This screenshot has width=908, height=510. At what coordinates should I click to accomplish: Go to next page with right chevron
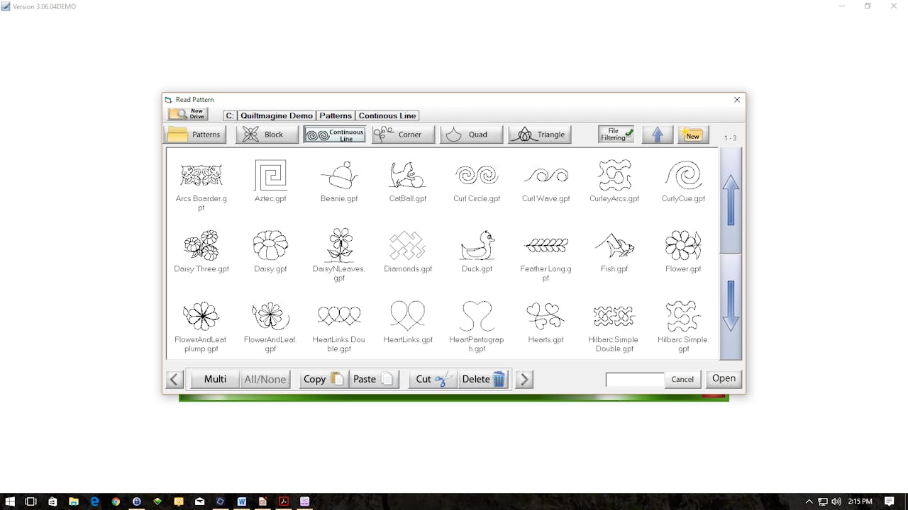[524, 379]
